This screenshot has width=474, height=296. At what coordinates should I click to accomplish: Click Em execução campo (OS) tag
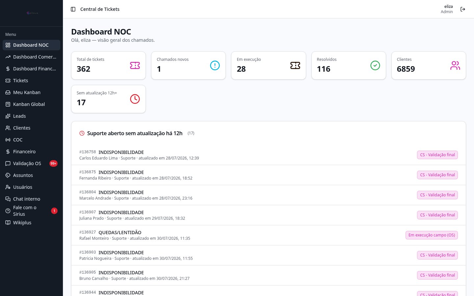click(x=432, y=235)
